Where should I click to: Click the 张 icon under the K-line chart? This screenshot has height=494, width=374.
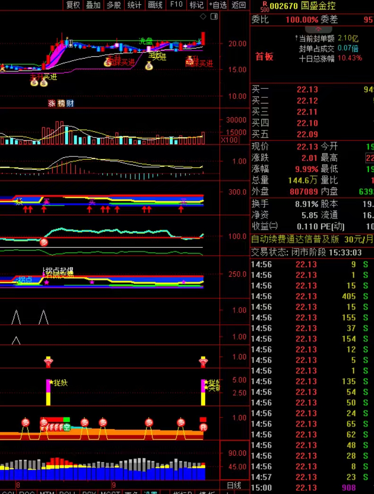[x=52, y=104]
